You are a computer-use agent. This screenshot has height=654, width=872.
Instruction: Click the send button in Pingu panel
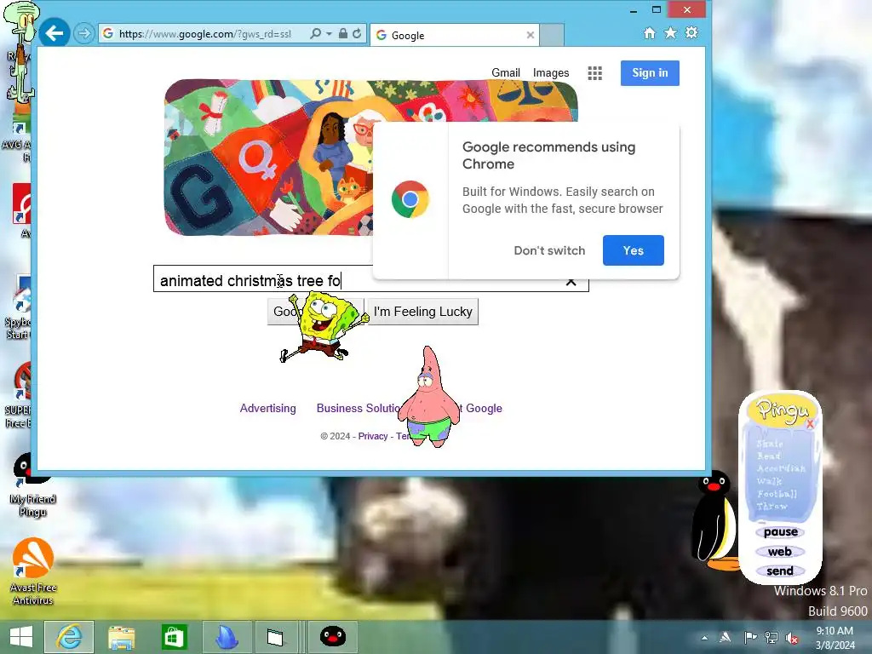780,571
